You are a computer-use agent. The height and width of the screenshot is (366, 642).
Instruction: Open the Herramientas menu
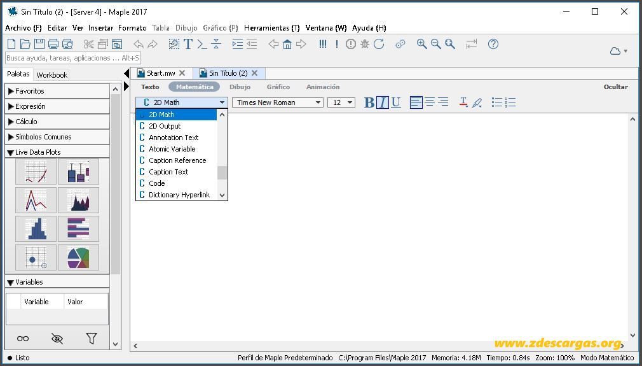[x=272, y=28]
